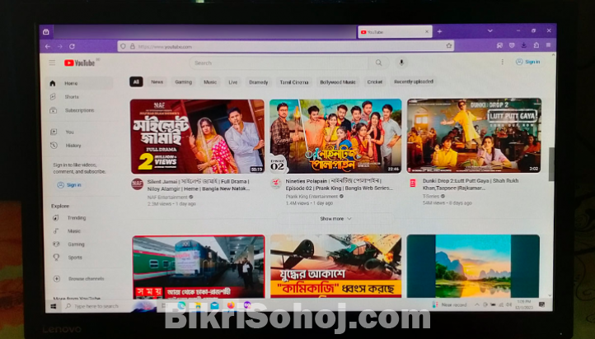Open Firefox tracking protection shield icon
The height and width of the screenshot is (339, 595).
pyautogui.click(x=123, y=47)
